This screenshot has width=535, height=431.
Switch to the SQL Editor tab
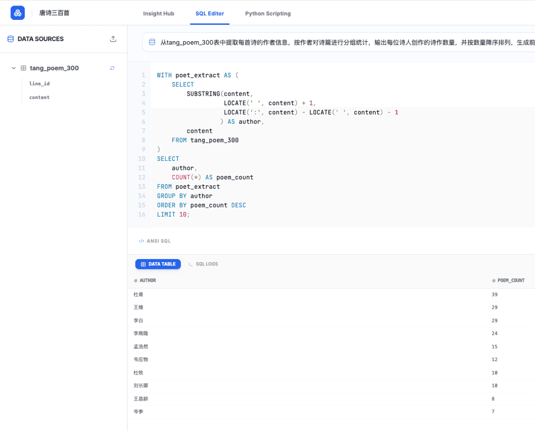click(210, 14)
